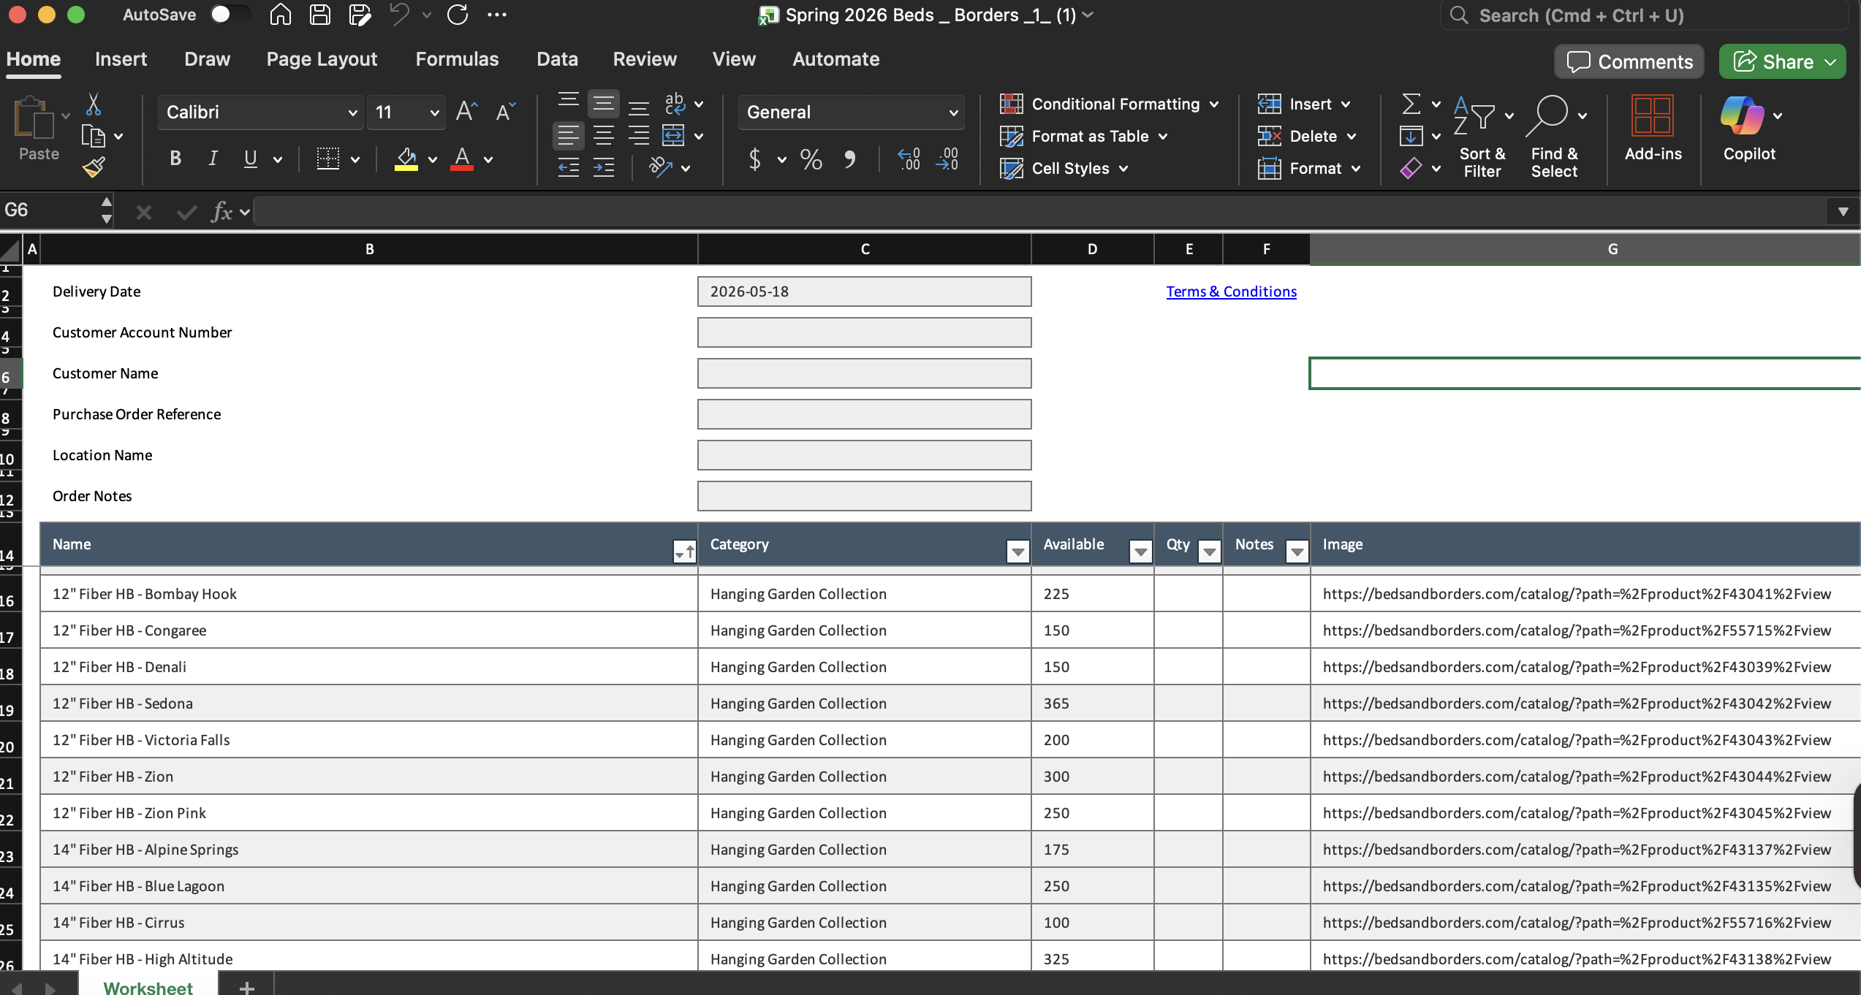Open the Formulas ribbon tab
This screenshot has height=995, width=1861.
[457, 59]
